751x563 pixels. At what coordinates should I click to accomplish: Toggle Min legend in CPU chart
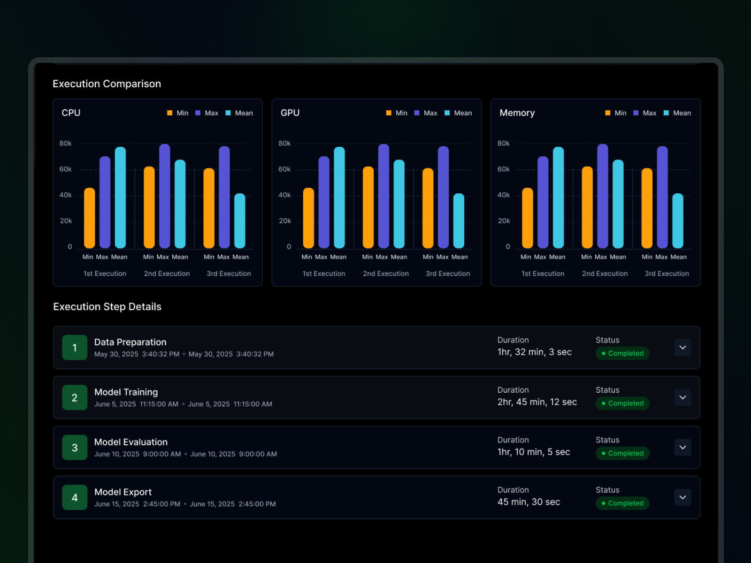177,113
